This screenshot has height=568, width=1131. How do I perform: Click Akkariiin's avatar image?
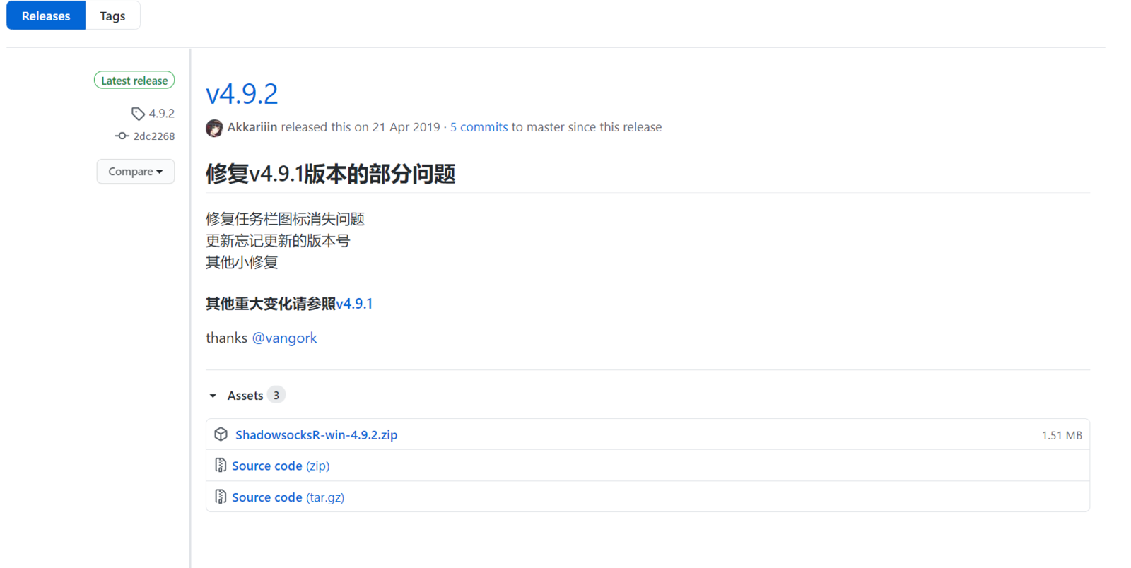pos(214,128)
